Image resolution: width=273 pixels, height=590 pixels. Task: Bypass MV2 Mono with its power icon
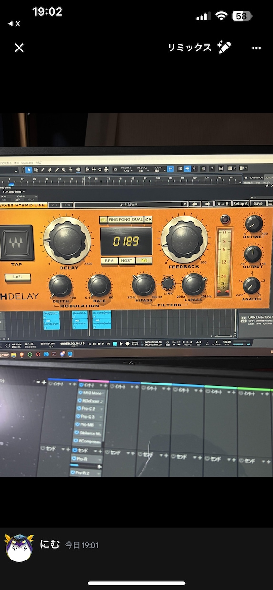pyautogui.click(x=80, y=393)
